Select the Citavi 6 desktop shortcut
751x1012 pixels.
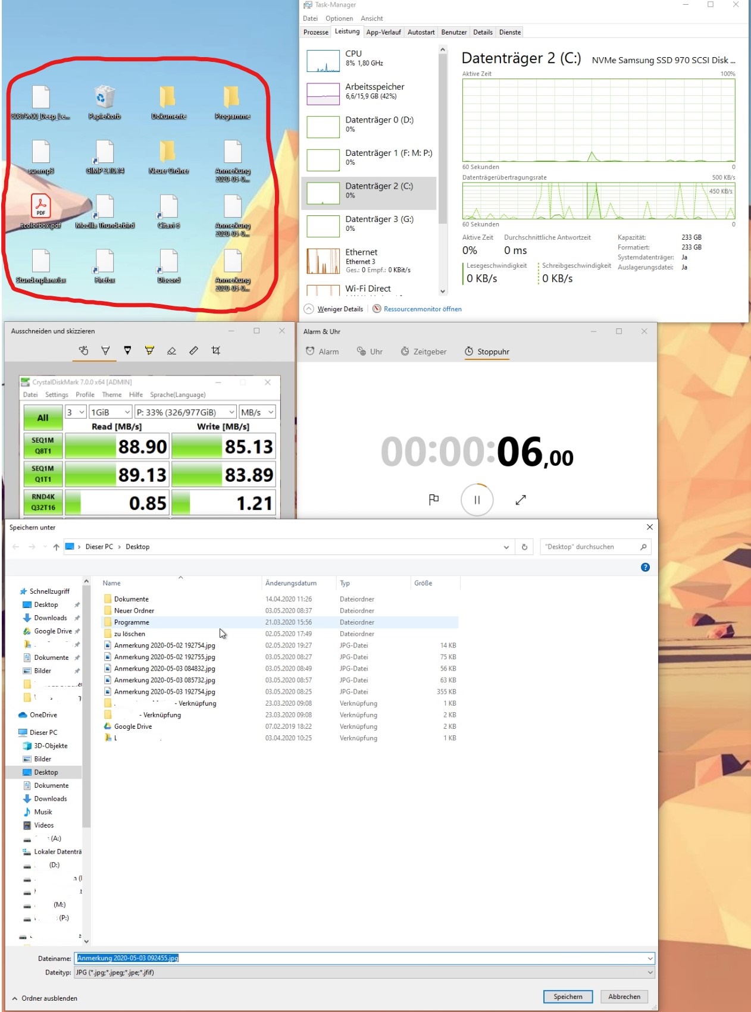tap(168, 211)
